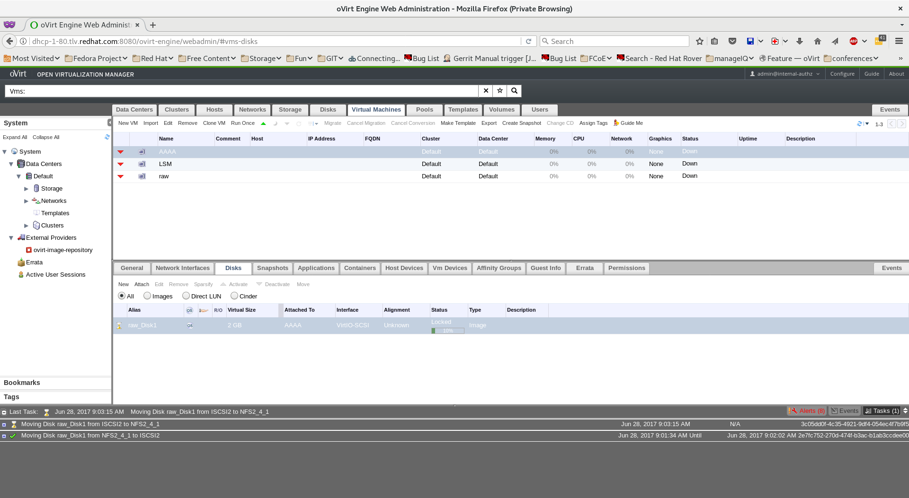Select the Direct LUN radio button
The width and height of the screenshot is (909, 498).
(186, 296)
